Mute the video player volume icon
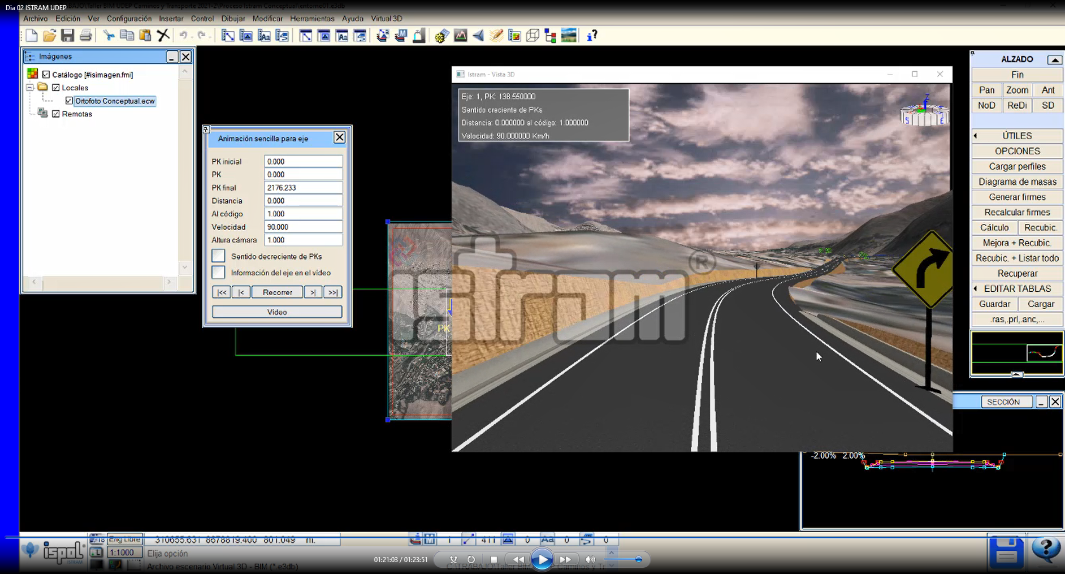Screen dimensions: 1065x574 [x=590, y=559]
